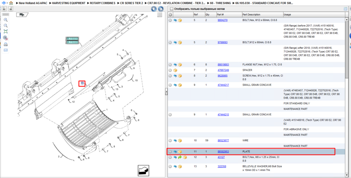Open the back-history dropdown arrow
351x178 pixels.
7,3
